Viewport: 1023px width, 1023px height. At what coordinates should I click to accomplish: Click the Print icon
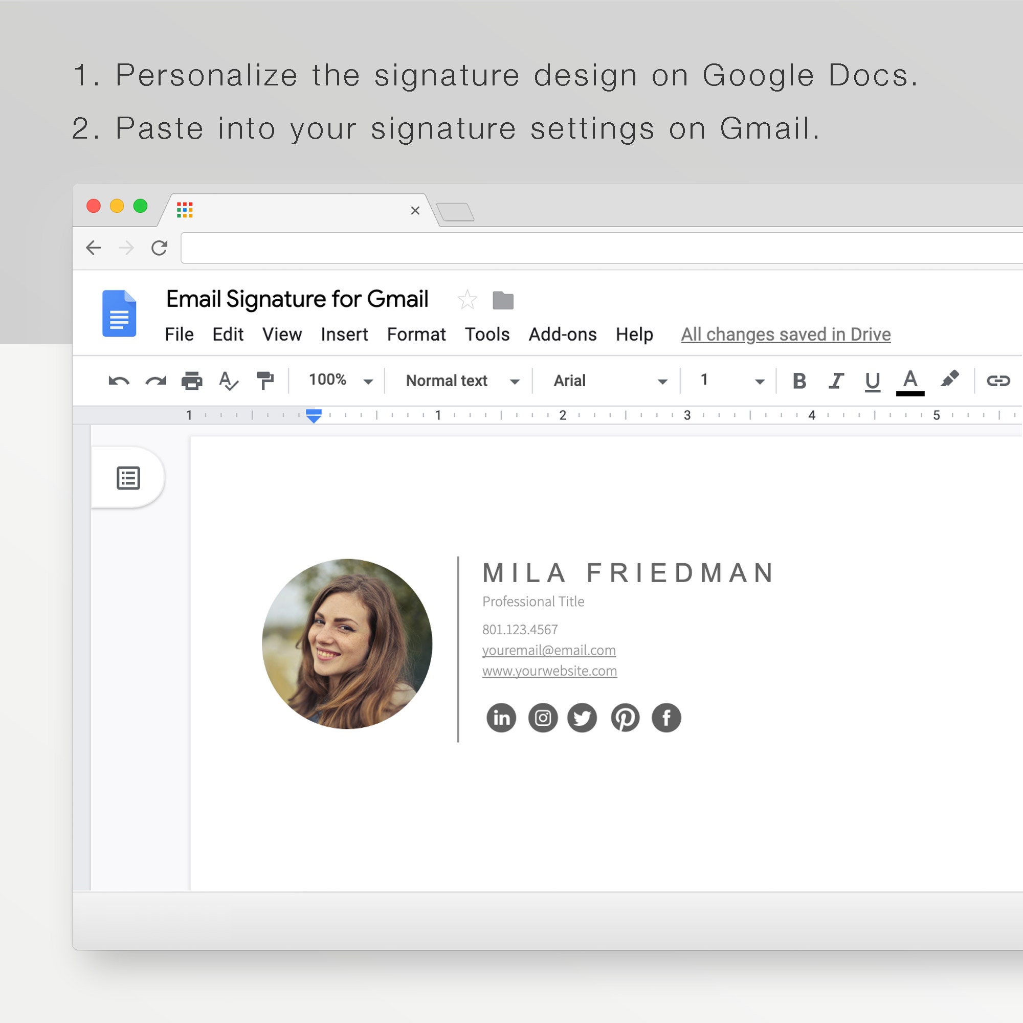(x=192, y=381)
